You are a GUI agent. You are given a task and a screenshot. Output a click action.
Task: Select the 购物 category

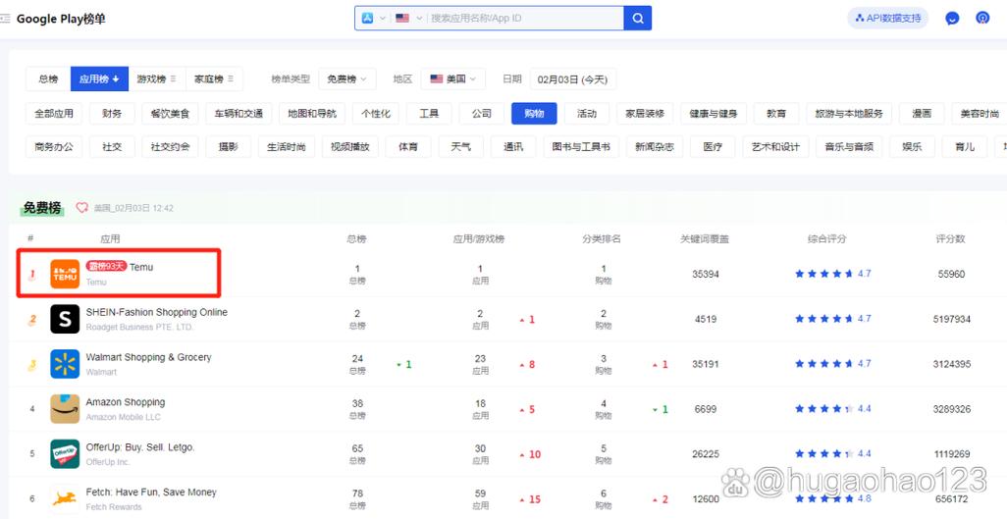coord(534,114)
